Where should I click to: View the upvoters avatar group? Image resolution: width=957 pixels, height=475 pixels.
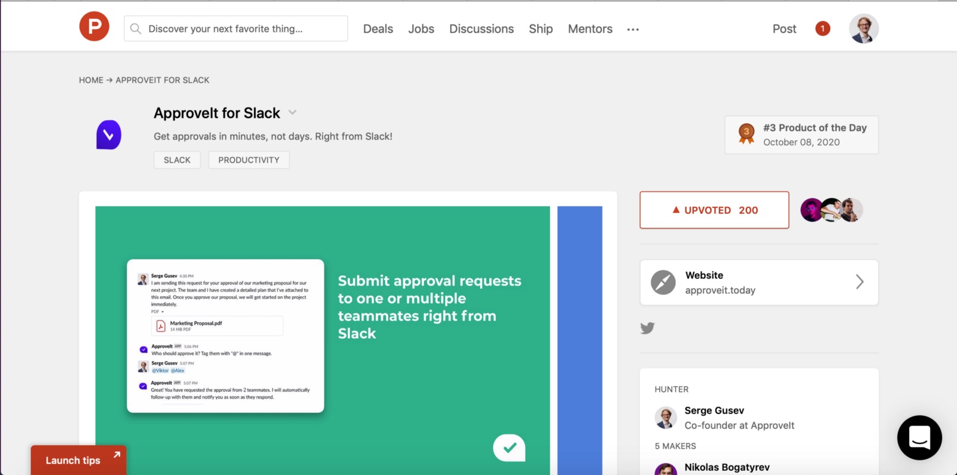tap(831, 210)
